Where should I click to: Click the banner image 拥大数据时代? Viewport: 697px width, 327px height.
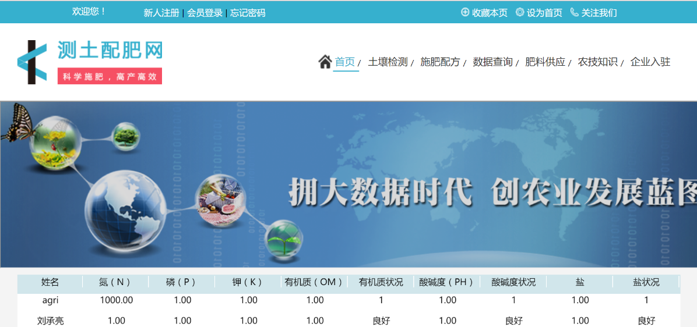pos(348,184)
